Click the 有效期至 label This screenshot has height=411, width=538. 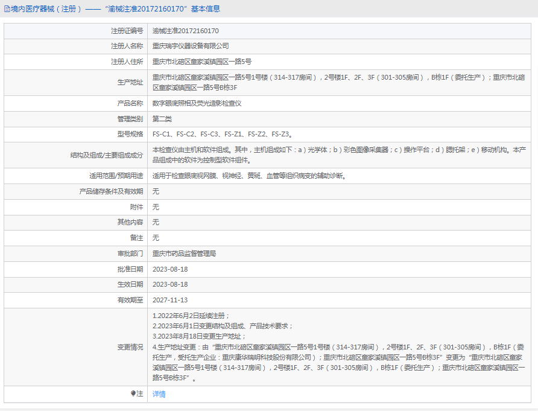[130, 300]
